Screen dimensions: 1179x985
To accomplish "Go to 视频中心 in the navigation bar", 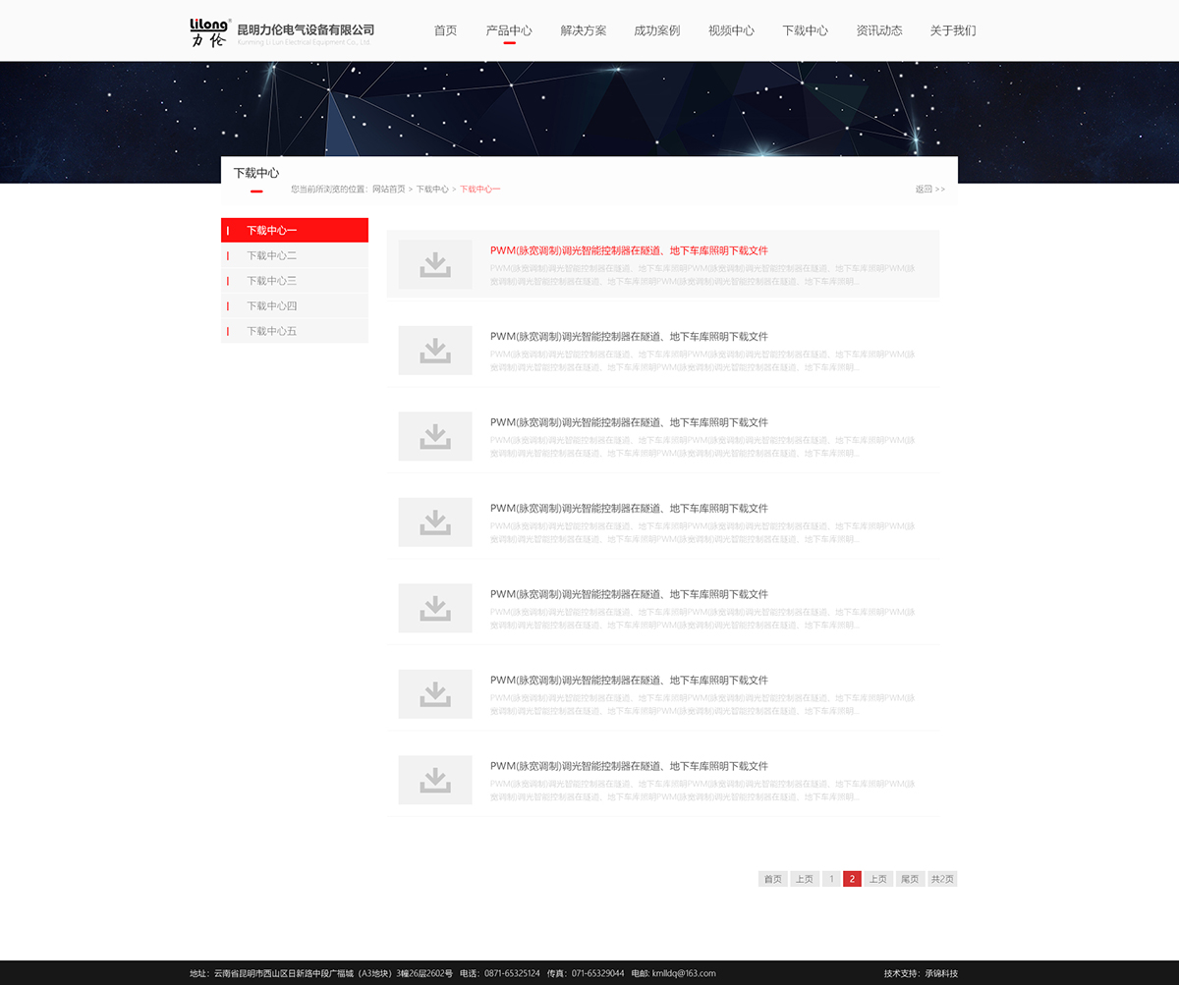I will coord(731,30).
